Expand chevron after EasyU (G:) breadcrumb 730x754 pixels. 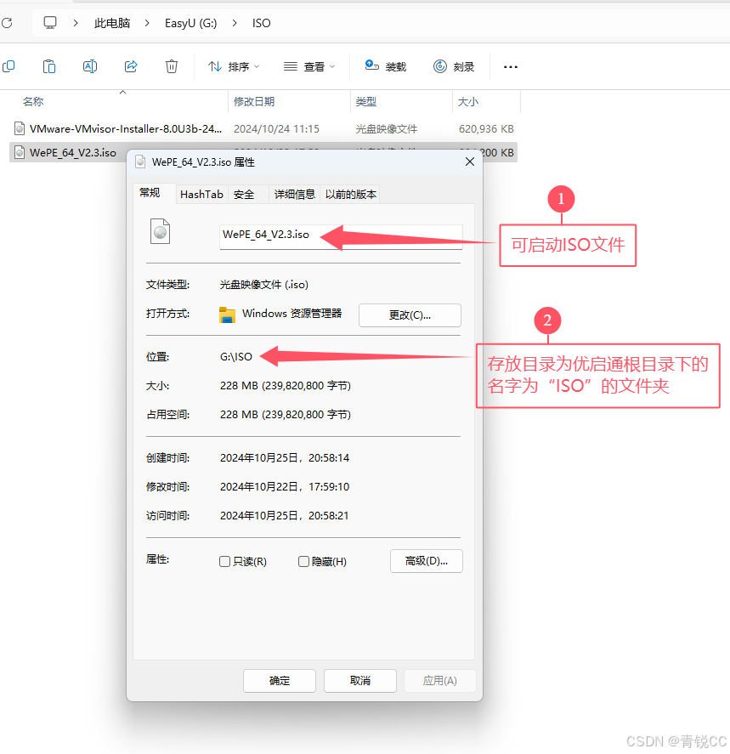[x=235, y=23]
